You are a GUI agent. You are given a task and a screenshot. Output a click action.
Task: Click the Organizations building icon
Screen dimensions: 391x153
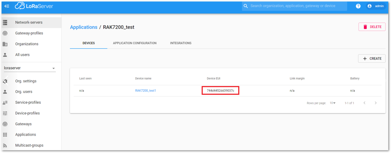click(x=5, y=44)
